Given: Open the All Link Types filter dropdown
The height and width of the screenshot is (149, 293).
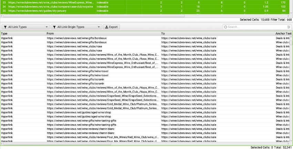Looking at the screenshot, I should click(x=26, y=27).
